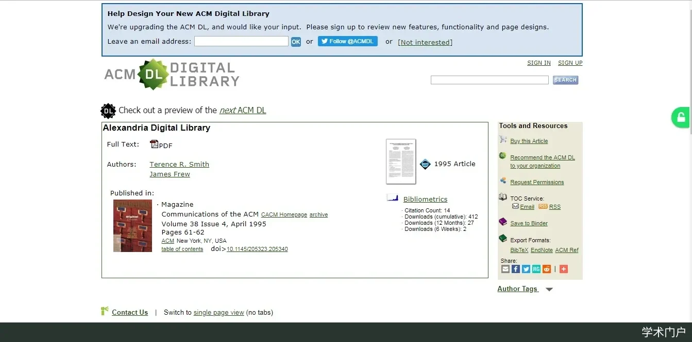Export citation in EndNote format

tap(542, 250)
